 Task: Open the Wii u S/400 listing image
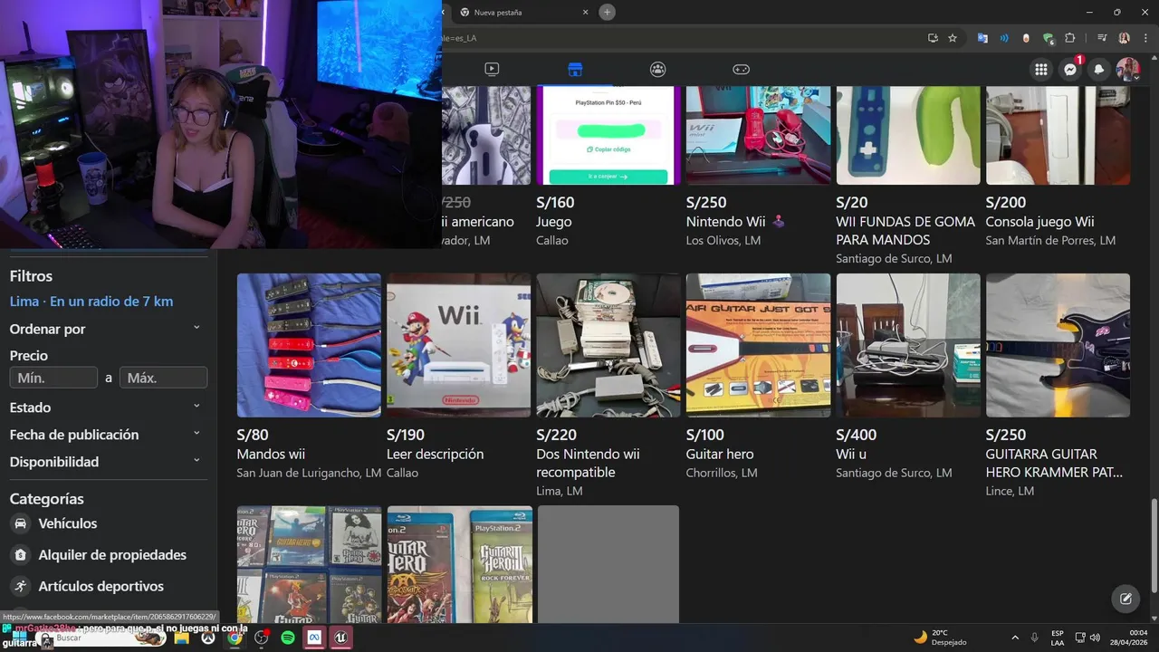tap(908, 345)
